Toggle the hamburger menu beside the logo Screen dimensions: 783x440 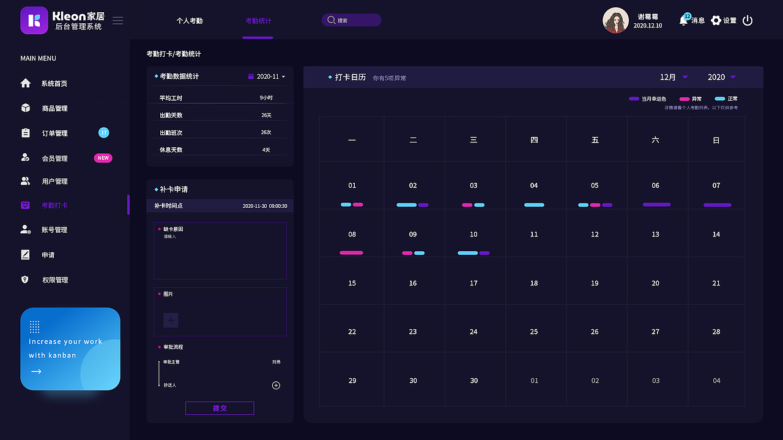pos(117,20)
